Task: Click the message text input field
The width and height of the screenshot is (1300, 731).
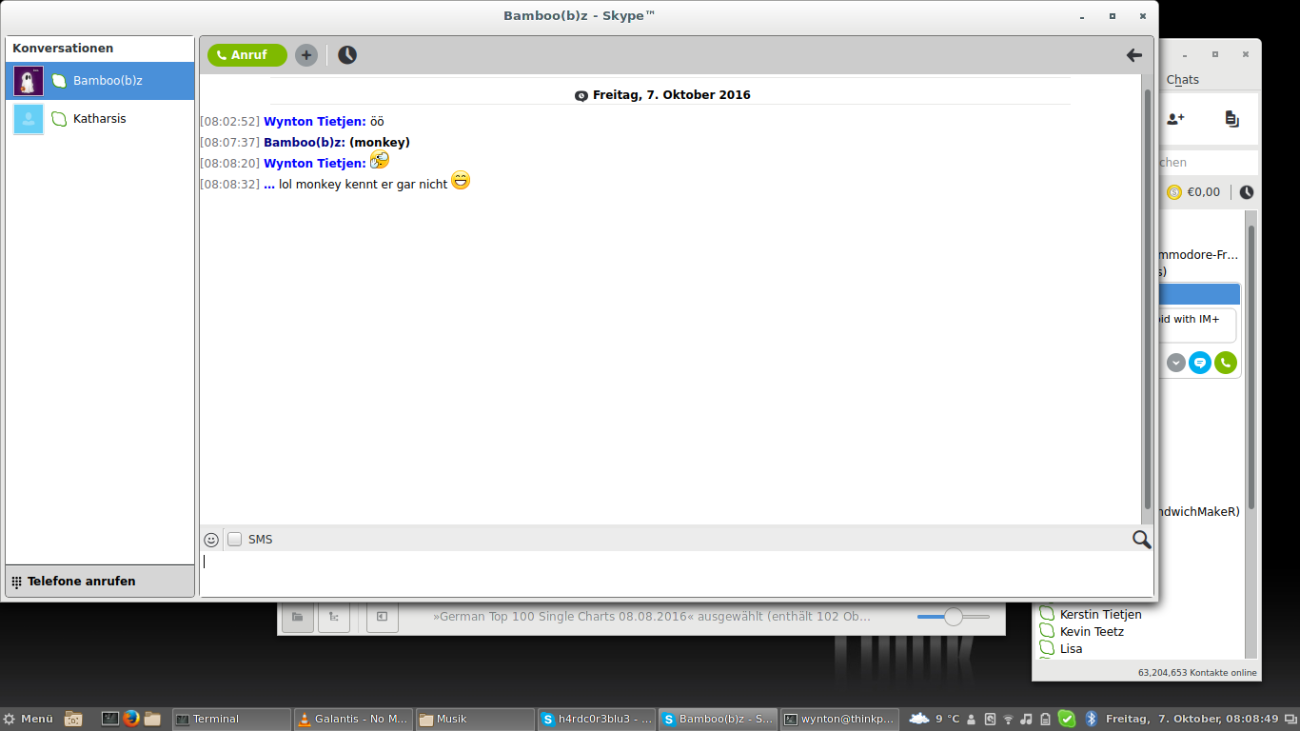Action: coord(666,571)
